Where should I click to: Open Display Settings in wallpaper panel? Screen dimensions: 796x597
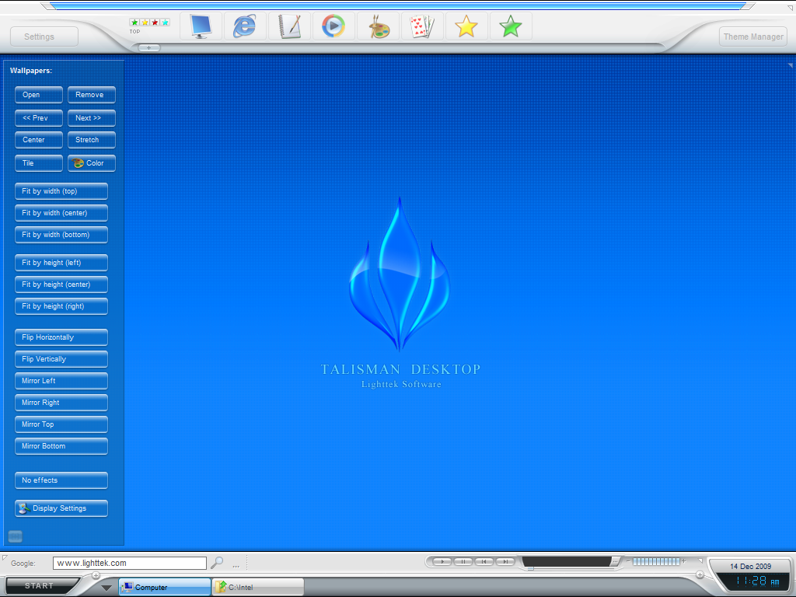pos(61,508)
